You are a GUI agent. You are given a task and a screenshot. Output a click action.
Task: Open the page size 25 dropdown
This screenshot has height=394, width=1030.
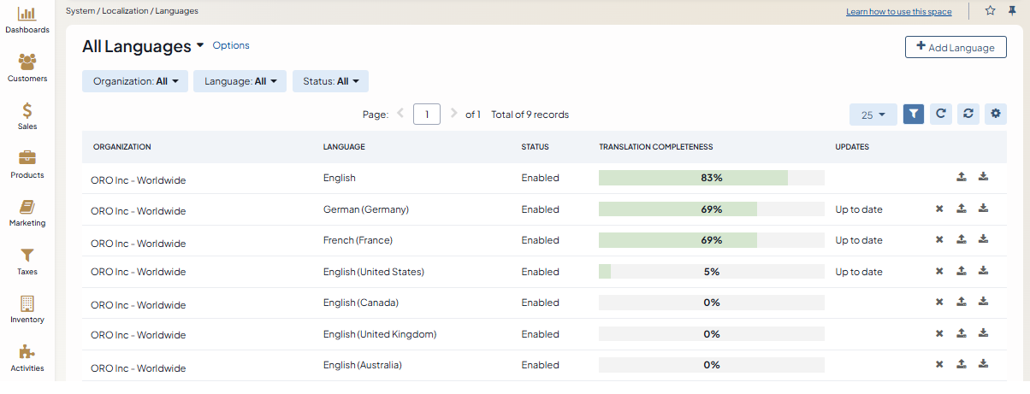[x=873, y=115]
